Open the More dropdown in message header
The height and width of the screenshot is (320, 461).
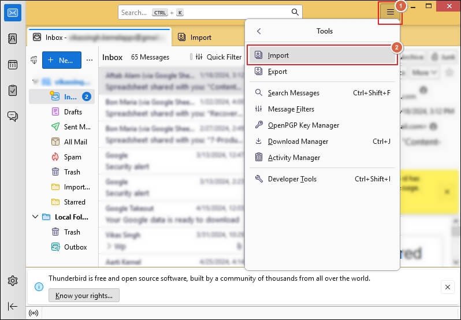(423, 72)
